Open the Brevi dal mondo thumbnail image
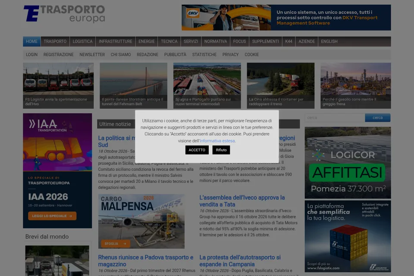 point(57,260)
